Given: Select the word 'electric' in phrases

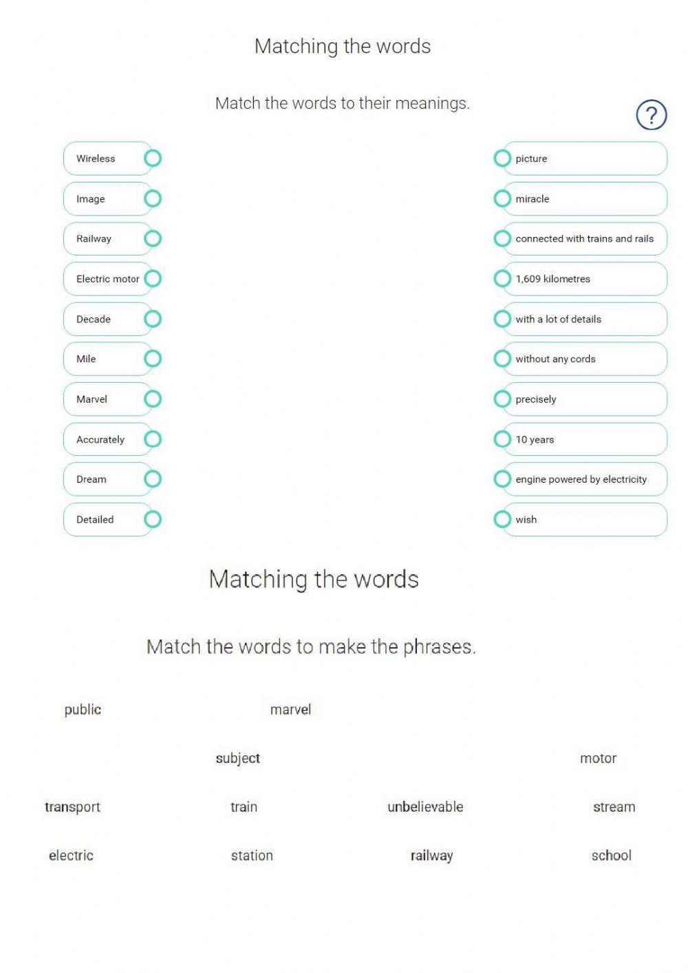Looking at the screenshot, I should 71,856.
